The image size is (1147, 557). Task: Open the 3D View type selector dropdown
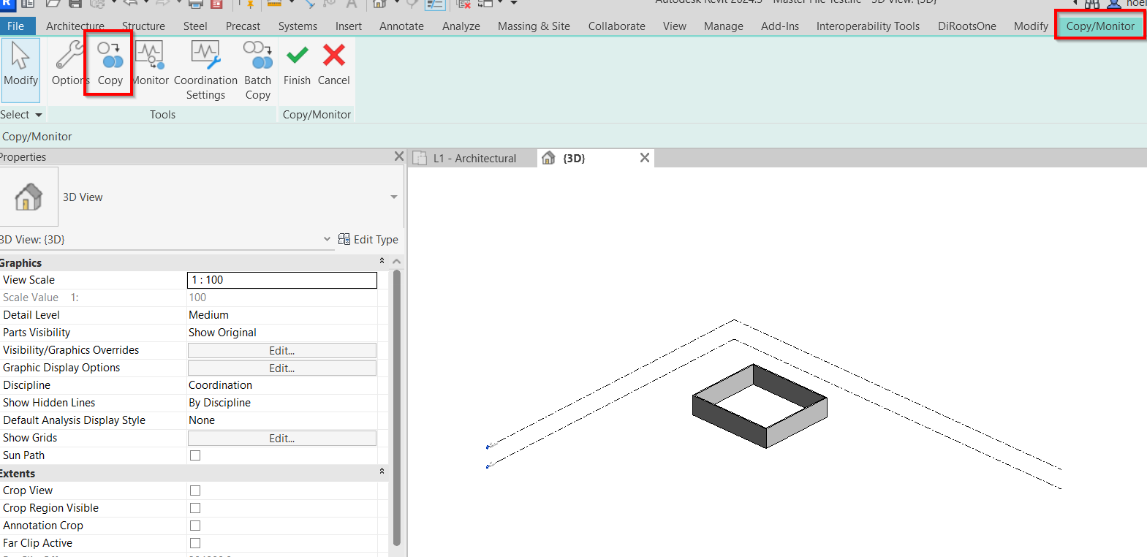[x=393, y=197]
